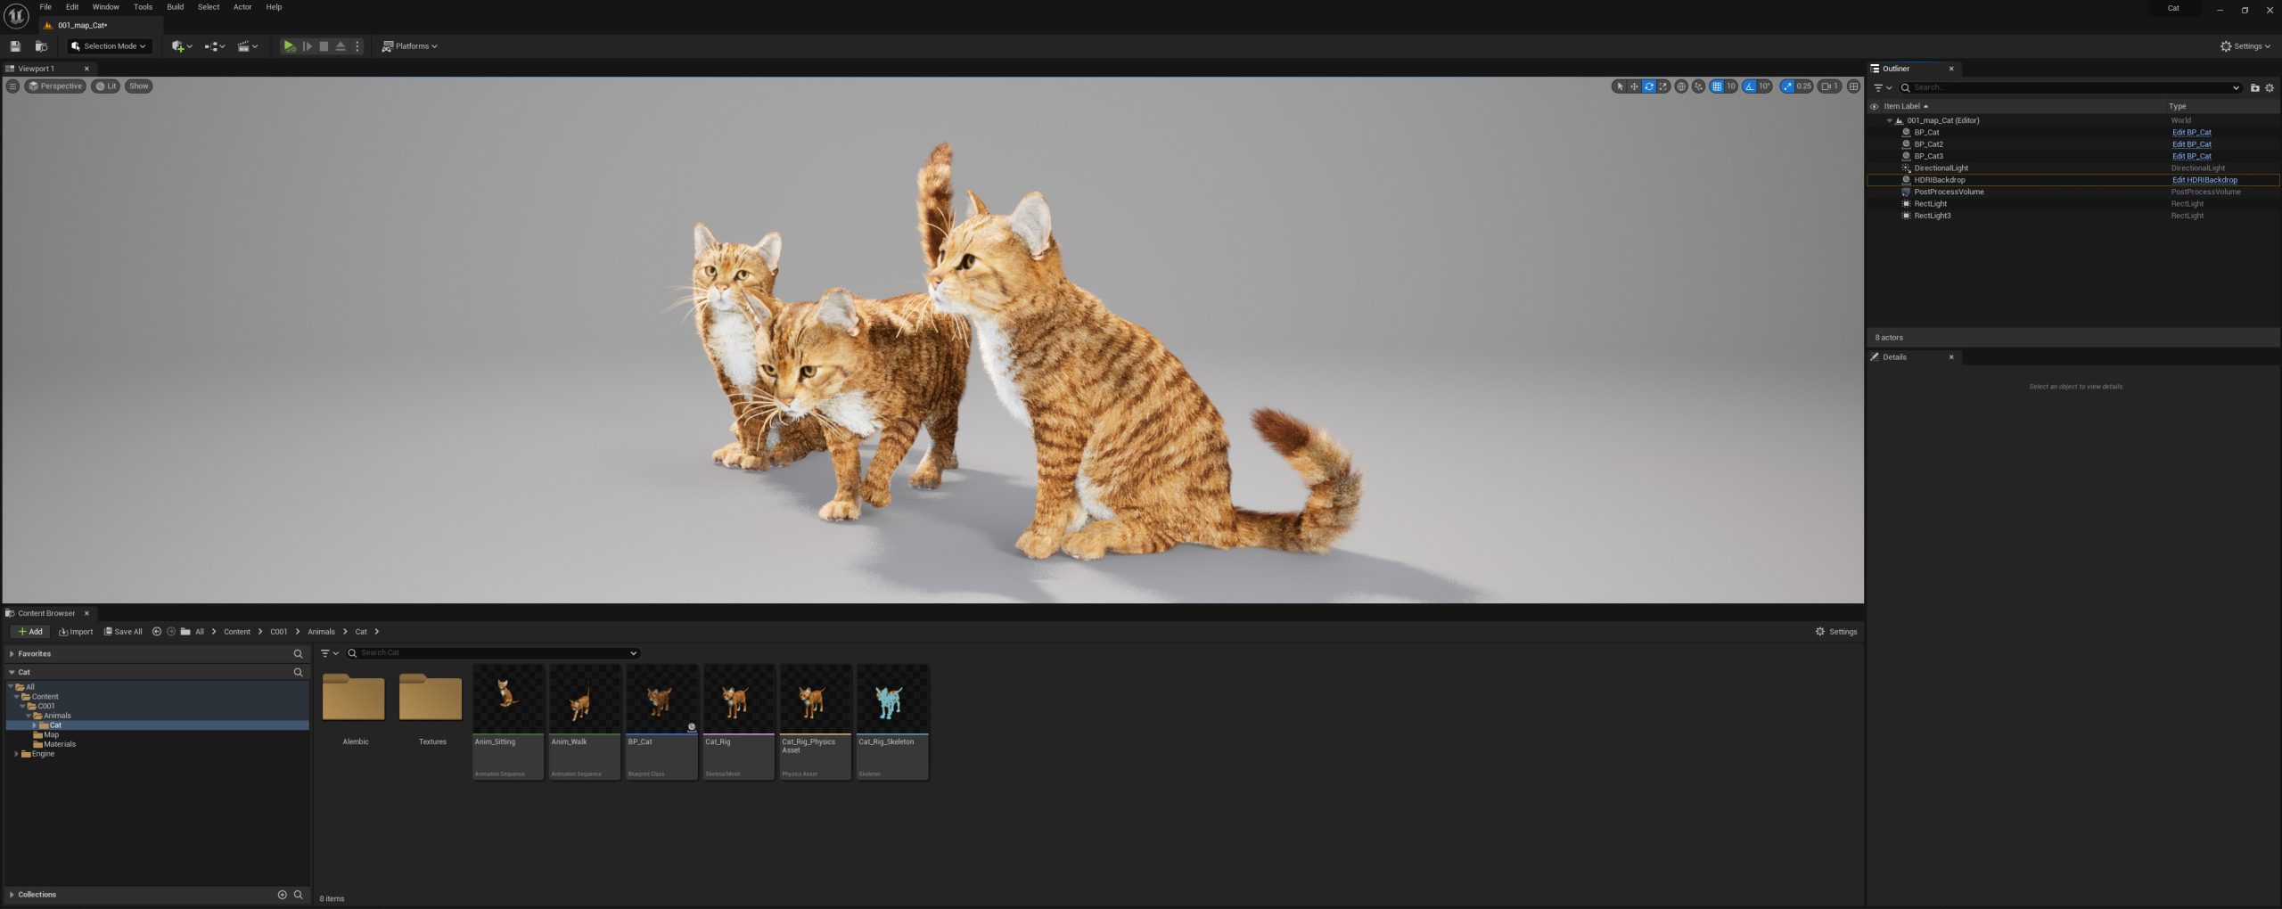Toggle surface snapping in the viewport toolbar

coord(1699,86)
